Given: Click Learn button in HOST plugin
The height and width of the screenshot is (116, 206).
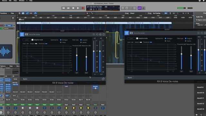Looking at the screenshot, I should [x=27, y=40].
